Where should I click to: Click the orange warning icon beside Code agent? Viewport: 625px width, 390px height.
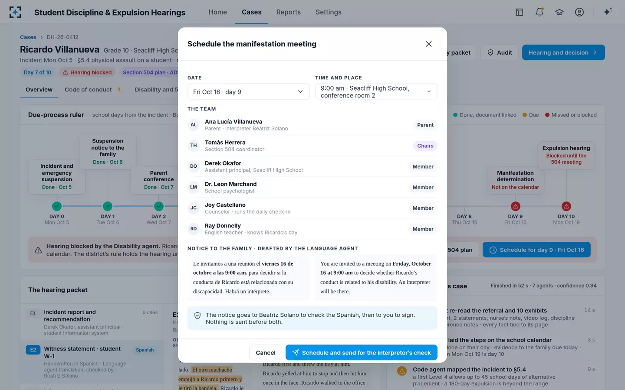click(402, 371)
